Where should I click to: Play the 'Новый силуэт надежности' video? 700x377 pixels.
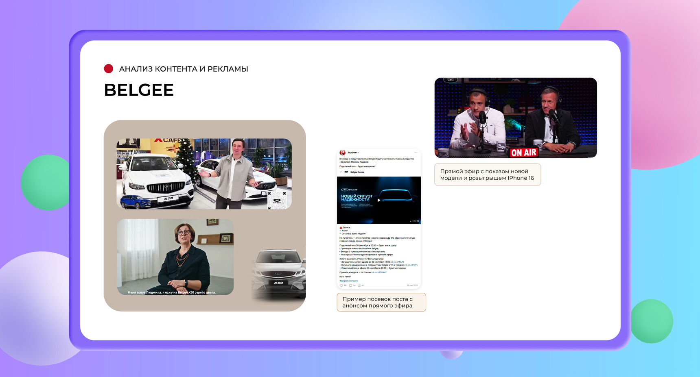[x=379, y=200]
